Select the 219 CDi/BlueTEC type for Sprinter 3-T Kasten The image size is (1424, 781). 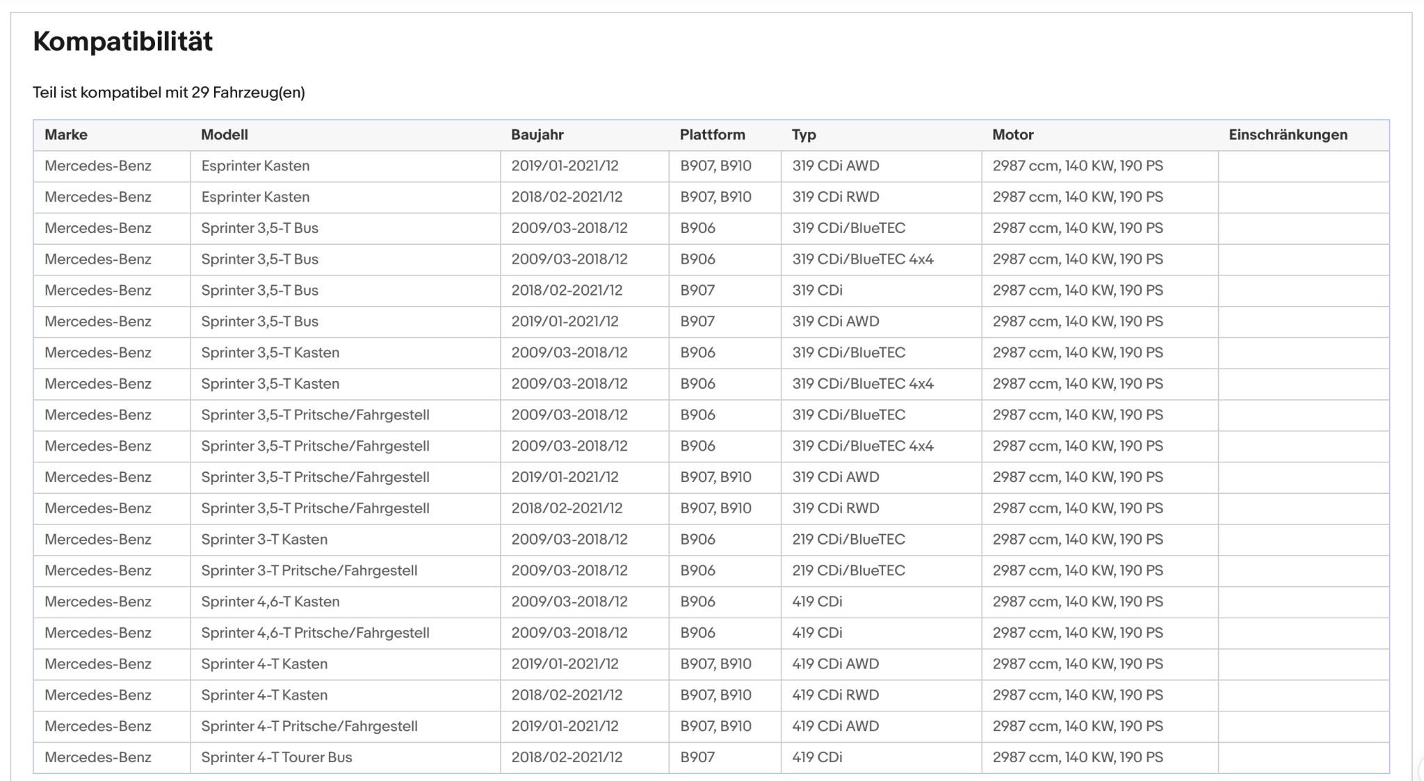tap(849, 540)
